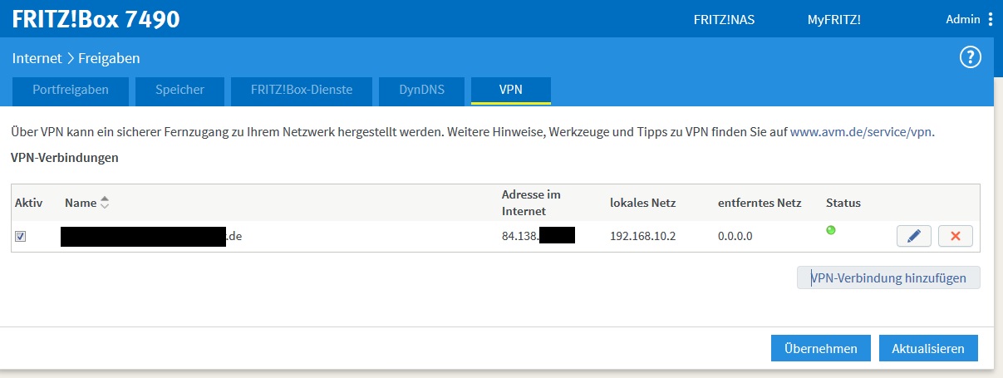Click the connection name ending in .de

(151, 236)
